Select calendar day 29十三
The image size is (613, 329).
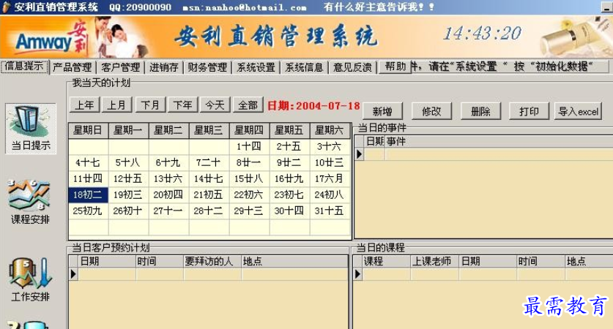(x=248, y=211)
